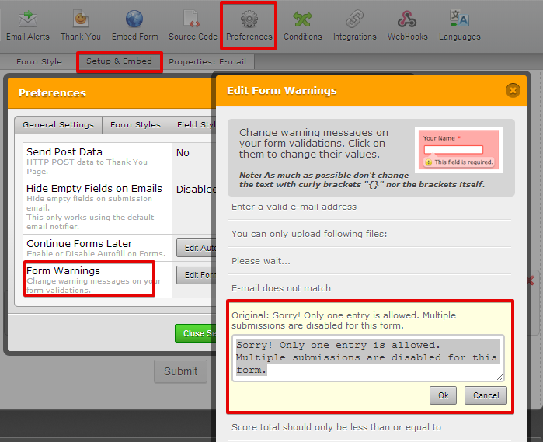Select the Setup & Embed tab
The image size is (543, 442).
coord(119,61)
